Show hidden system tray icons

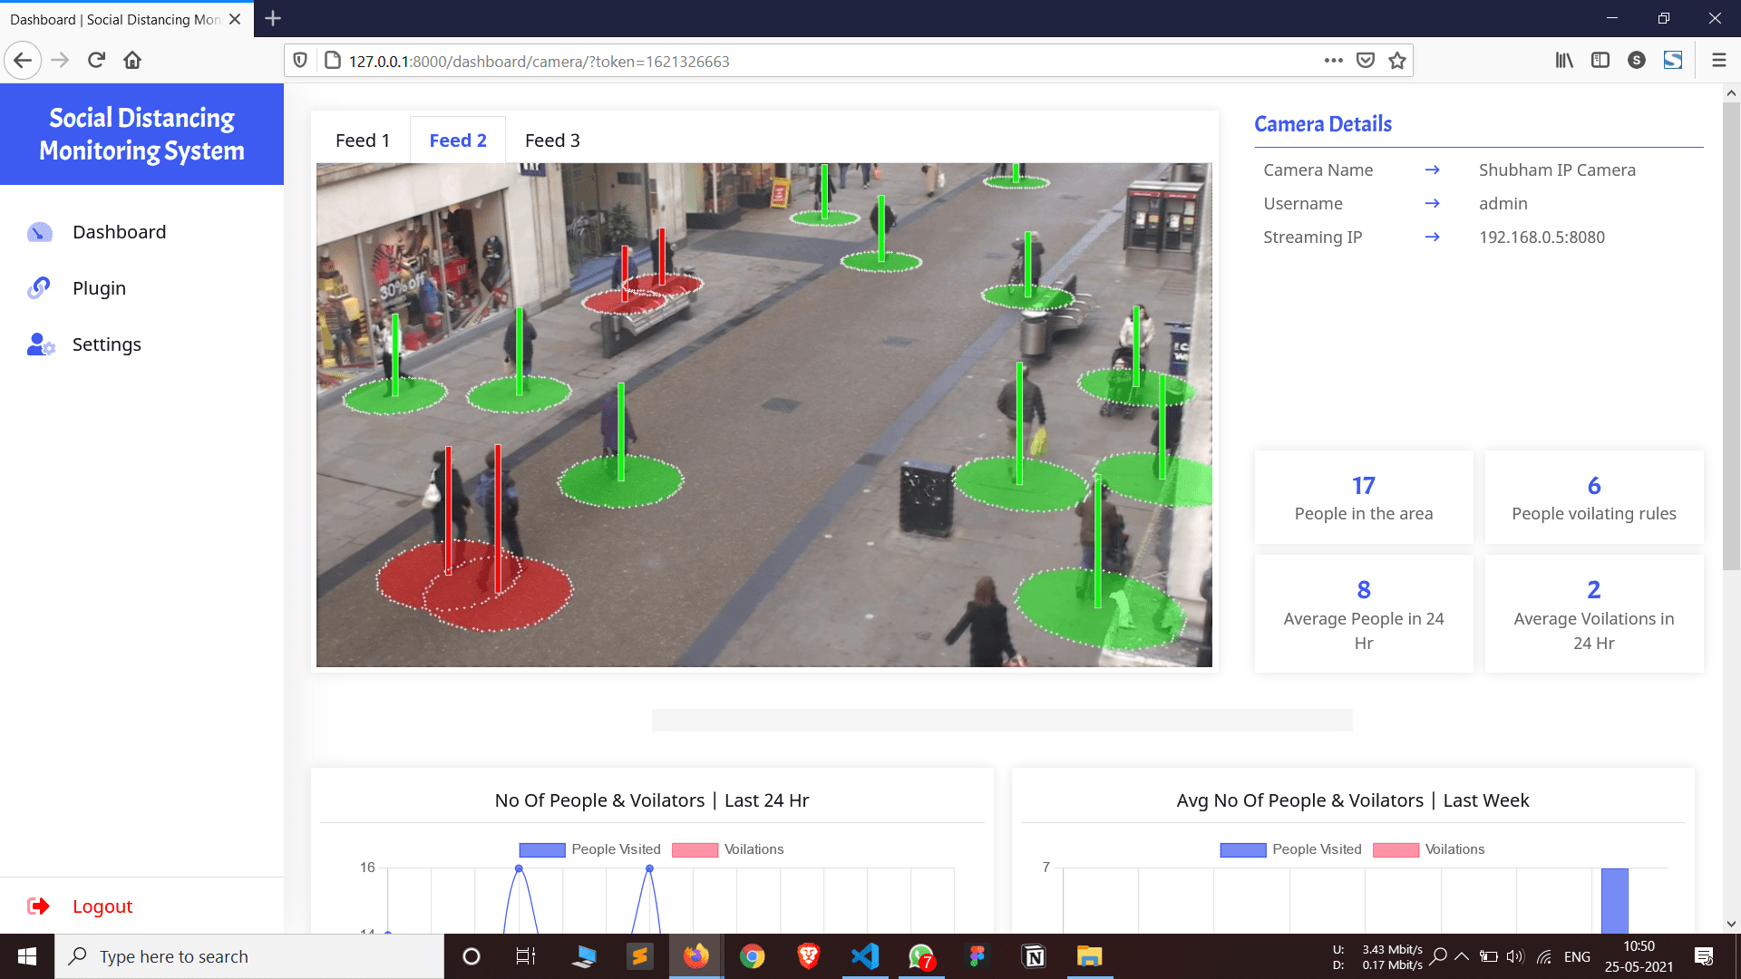(x=1462, y=956)
